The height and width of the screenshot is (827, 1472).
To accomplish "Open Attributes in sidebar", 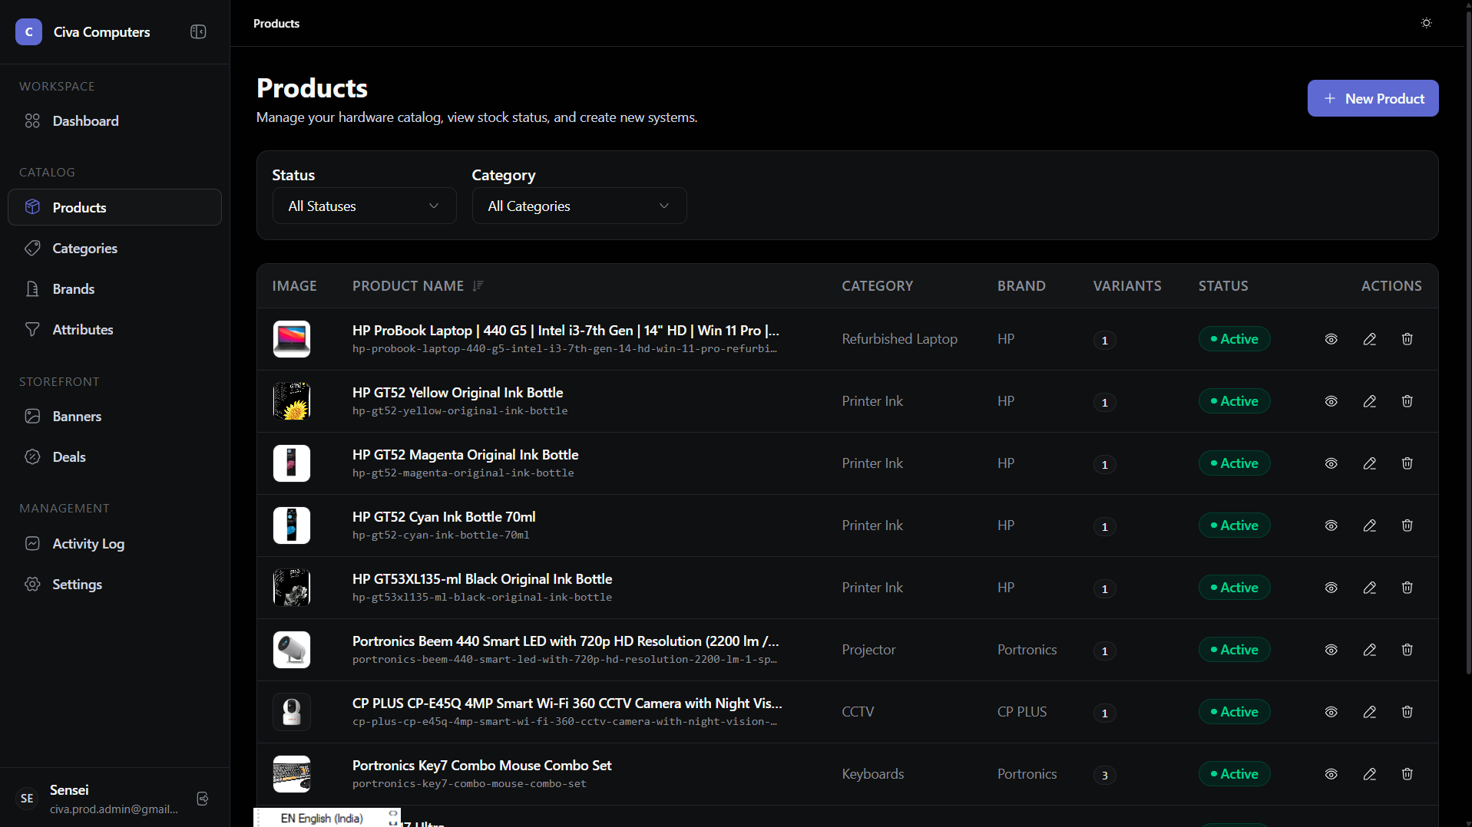I will [114, 330].
